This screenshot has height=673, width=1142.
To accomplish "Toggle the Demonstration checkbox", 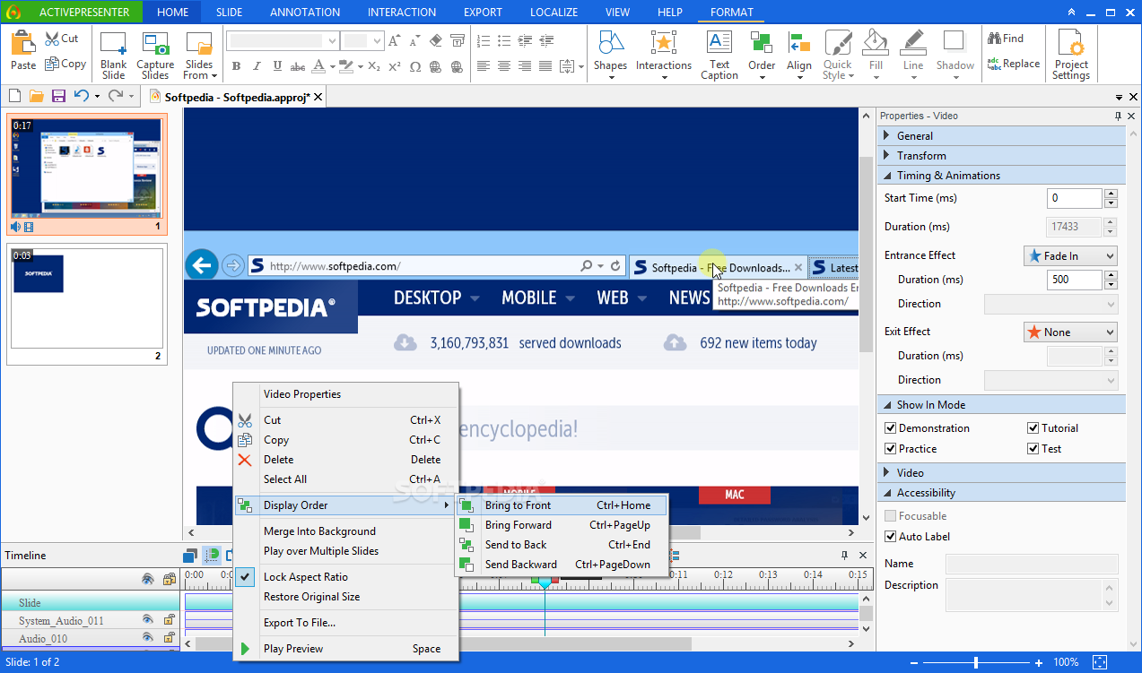I will [890, 428].
